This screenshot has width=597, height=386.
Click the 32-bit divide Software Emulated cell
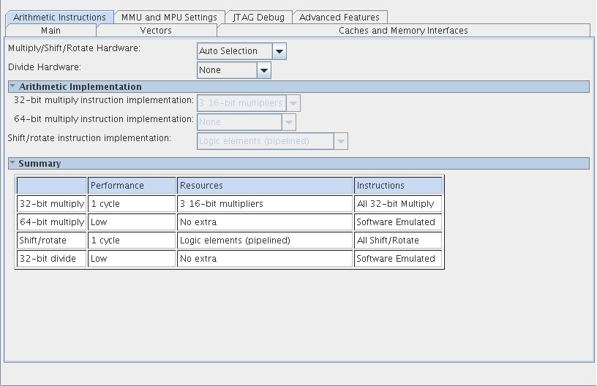coord(398,259)
